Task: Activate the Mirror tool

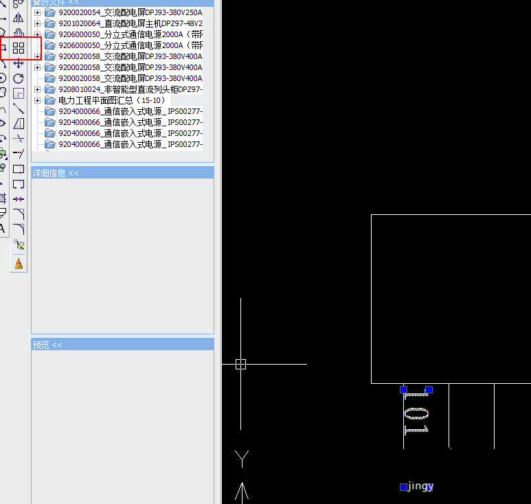Action: (x=19, y=18)
